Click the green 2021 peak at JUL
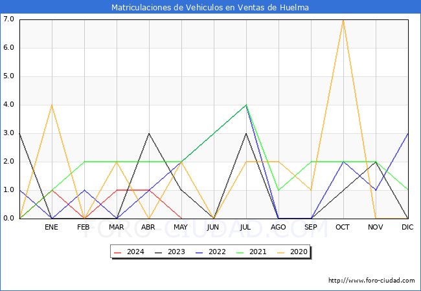This screenshot has height=291, width=421. (x=246, y=105)
